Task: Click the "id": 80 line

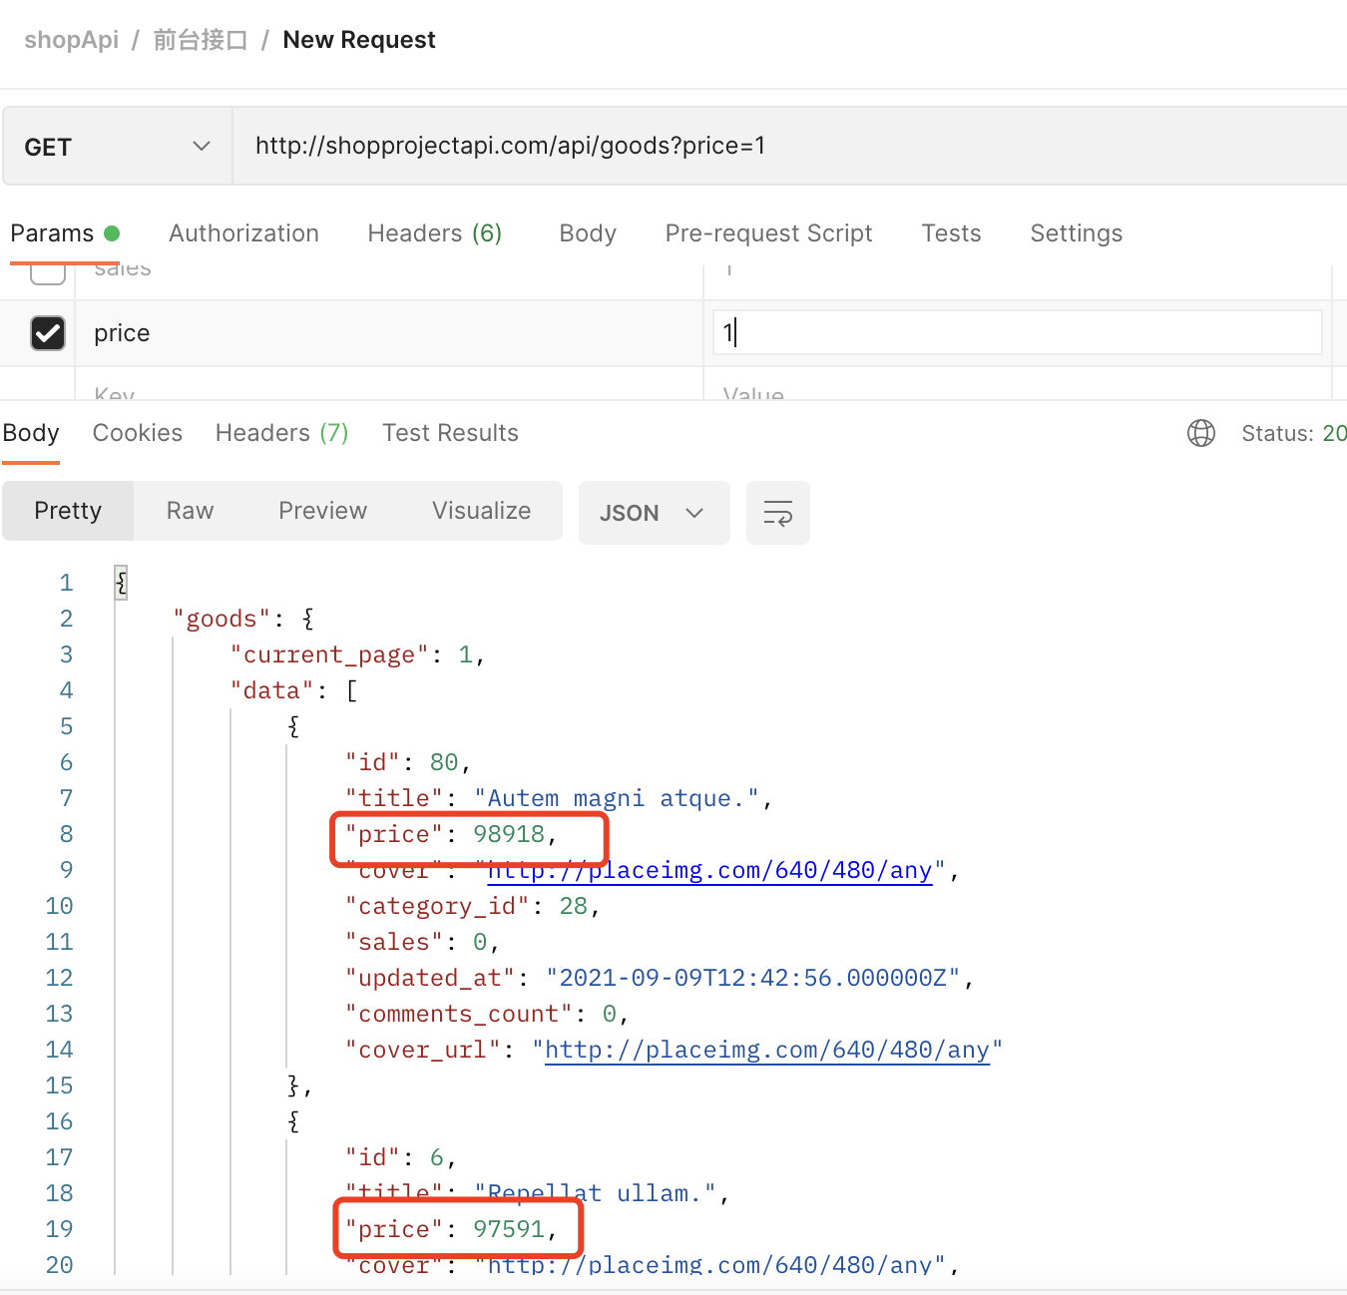Action: point(407,762)
